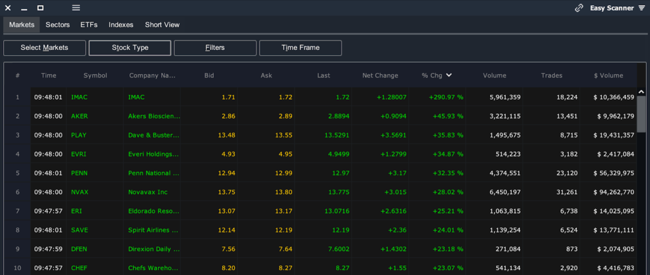Open the hamburger menu in title bar
This screenshot has width=650, height=275.
[x=76, y=8]
